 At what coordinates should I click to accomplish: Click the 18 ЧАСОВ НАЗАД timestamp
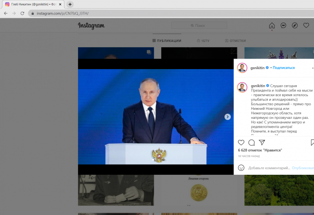point(249,156)
